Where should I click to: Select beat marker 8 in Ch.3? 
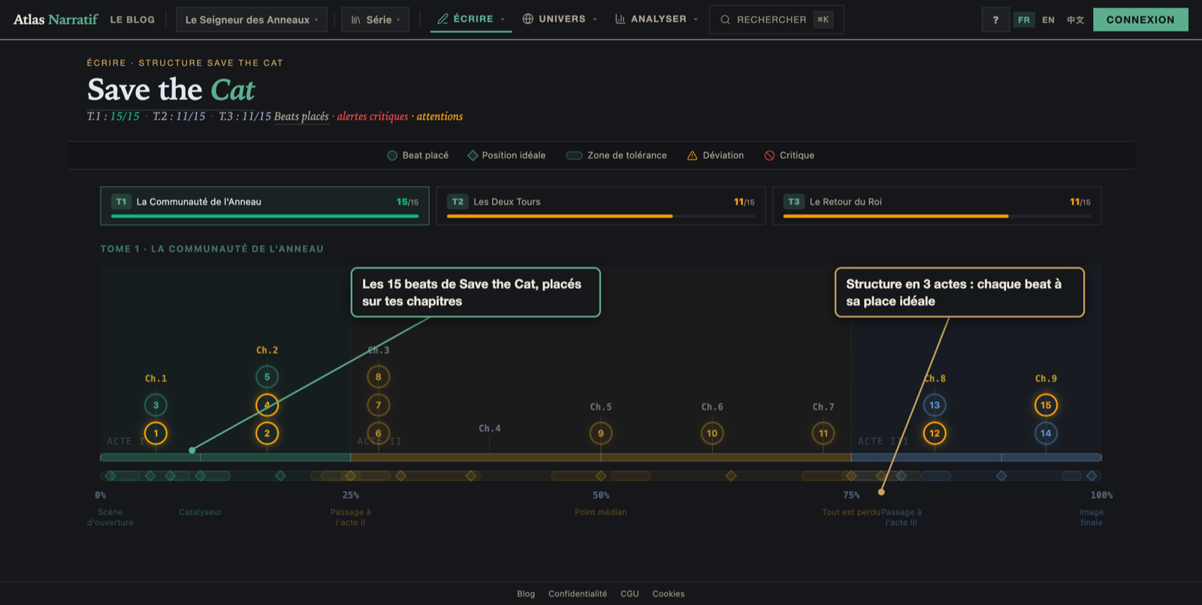(x=378, y=377)
